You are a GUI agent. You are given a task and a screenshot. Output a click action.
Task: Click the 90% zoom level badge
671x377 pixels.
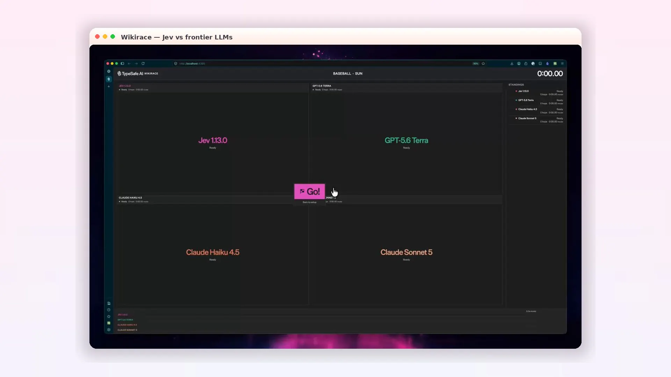(475, 64)
